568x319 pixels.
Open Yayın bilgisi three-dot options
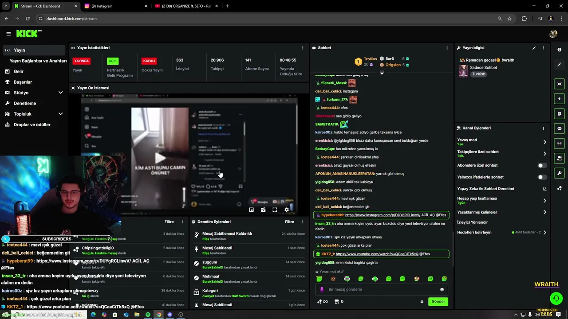[x=543, y=48]
